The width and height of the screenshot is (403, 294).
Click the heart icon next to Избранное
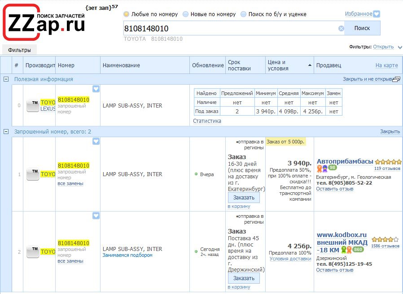tap(377, 14)
